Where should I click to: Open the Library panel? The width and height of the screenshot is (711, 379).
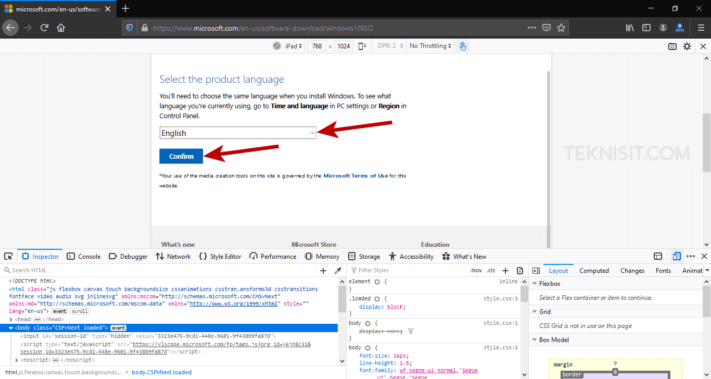[x=630, y=28]
